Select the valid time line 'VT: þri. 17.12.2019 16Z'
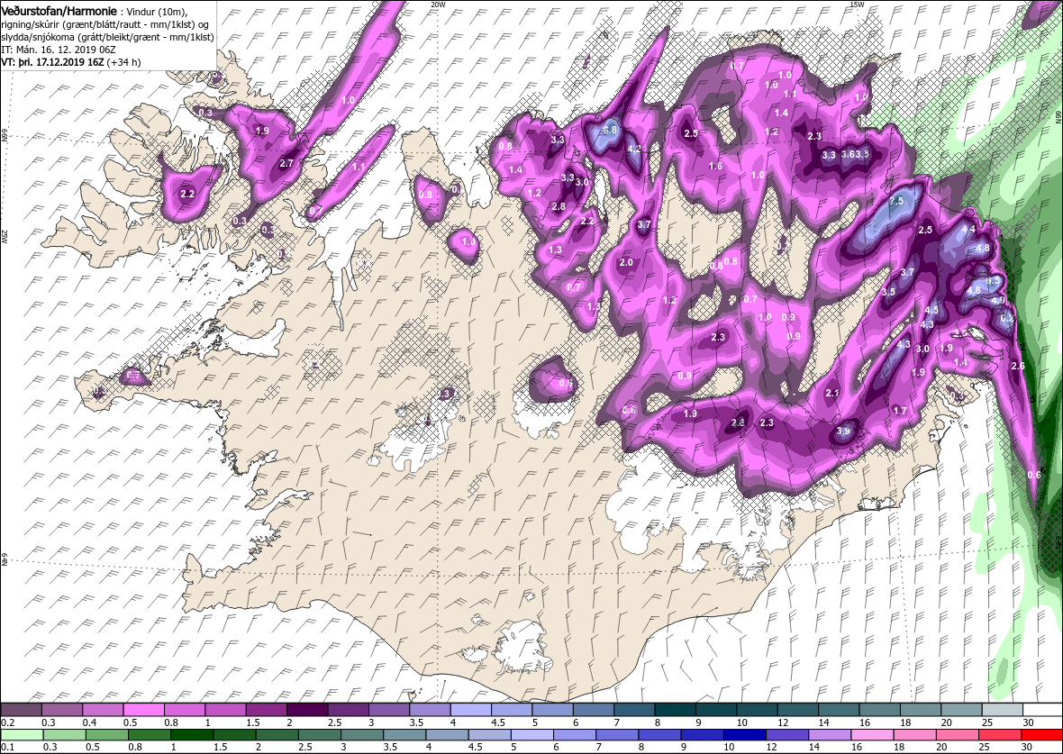This screenshot has width=1063, height=754. tap(52, 61)
